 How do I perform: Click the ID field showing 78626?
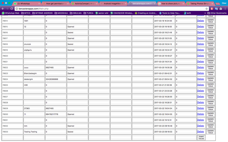tap(12, 91)
